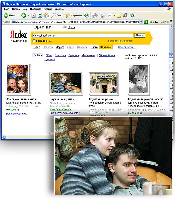
Task: Refresh the page with the green arrows icon
Action: 40,15
